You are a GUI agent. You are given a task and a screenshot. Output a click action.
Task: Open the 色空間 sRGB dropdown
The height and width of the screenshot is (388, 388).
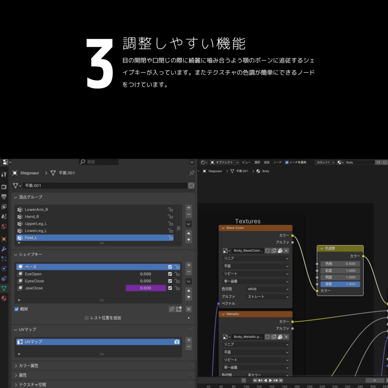pos(267,289)
